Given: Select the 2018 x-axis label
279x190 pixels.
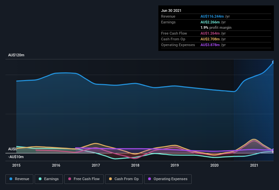Looking at the screenshot, I should [x=135, y=165].
